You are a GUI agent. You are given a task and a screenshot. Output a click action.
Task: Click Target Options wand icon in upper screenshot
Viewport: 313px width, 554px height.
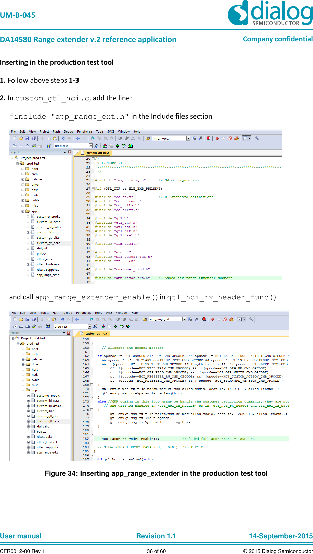[x=97, y=146]
